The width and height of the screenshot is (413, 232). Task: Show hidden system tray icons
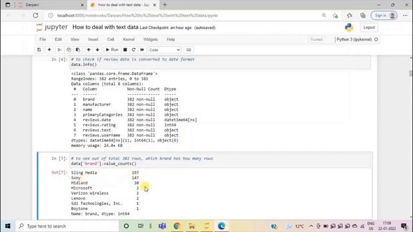(x=311, y=226)
